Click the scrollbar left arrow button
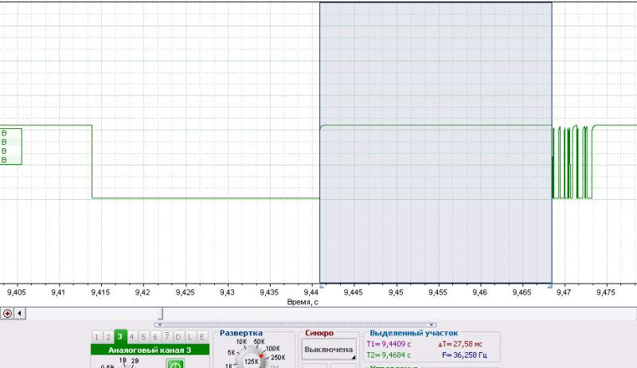The height and width of the screenshot is (368, 637). click(x=20, y=313)
